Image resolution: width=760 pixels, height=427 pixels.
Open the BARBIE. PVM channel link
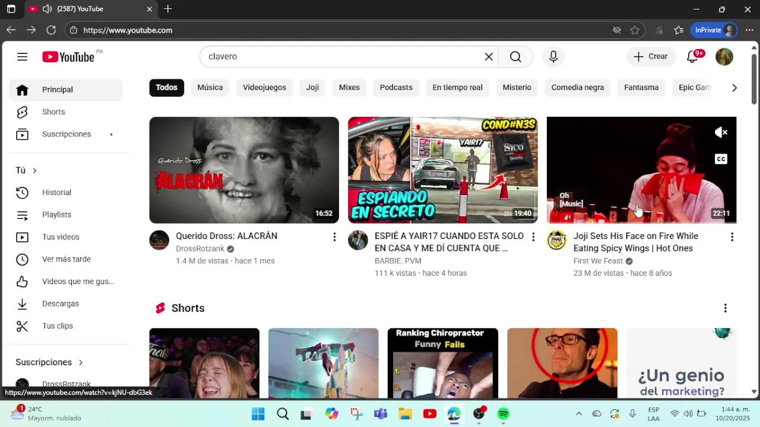point(398,261)
